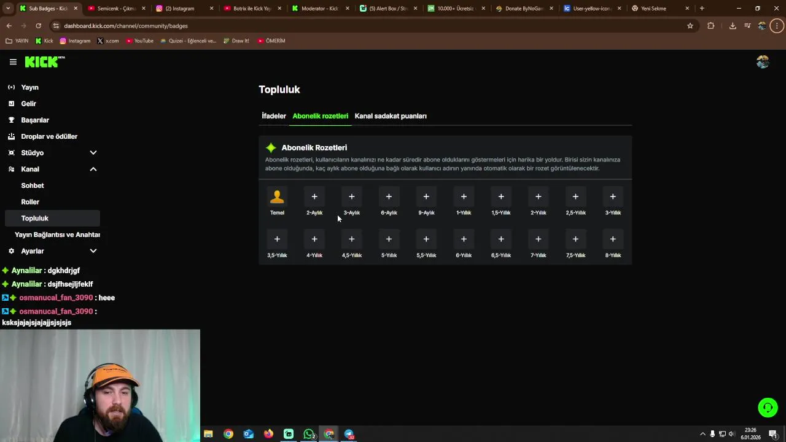Switch to the İfadeler tab
The height and width of the screenshot is (442, 786).
pyautogui.click(x=274, y=116)
